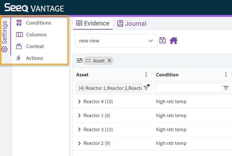The height and width of the screenshot is (156, 232).
Task: Switch to the Journal tab
Action: click(132, 24)
